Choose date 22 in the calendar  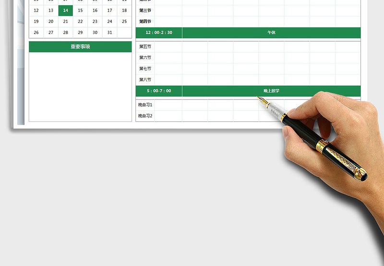click(80, 22)
